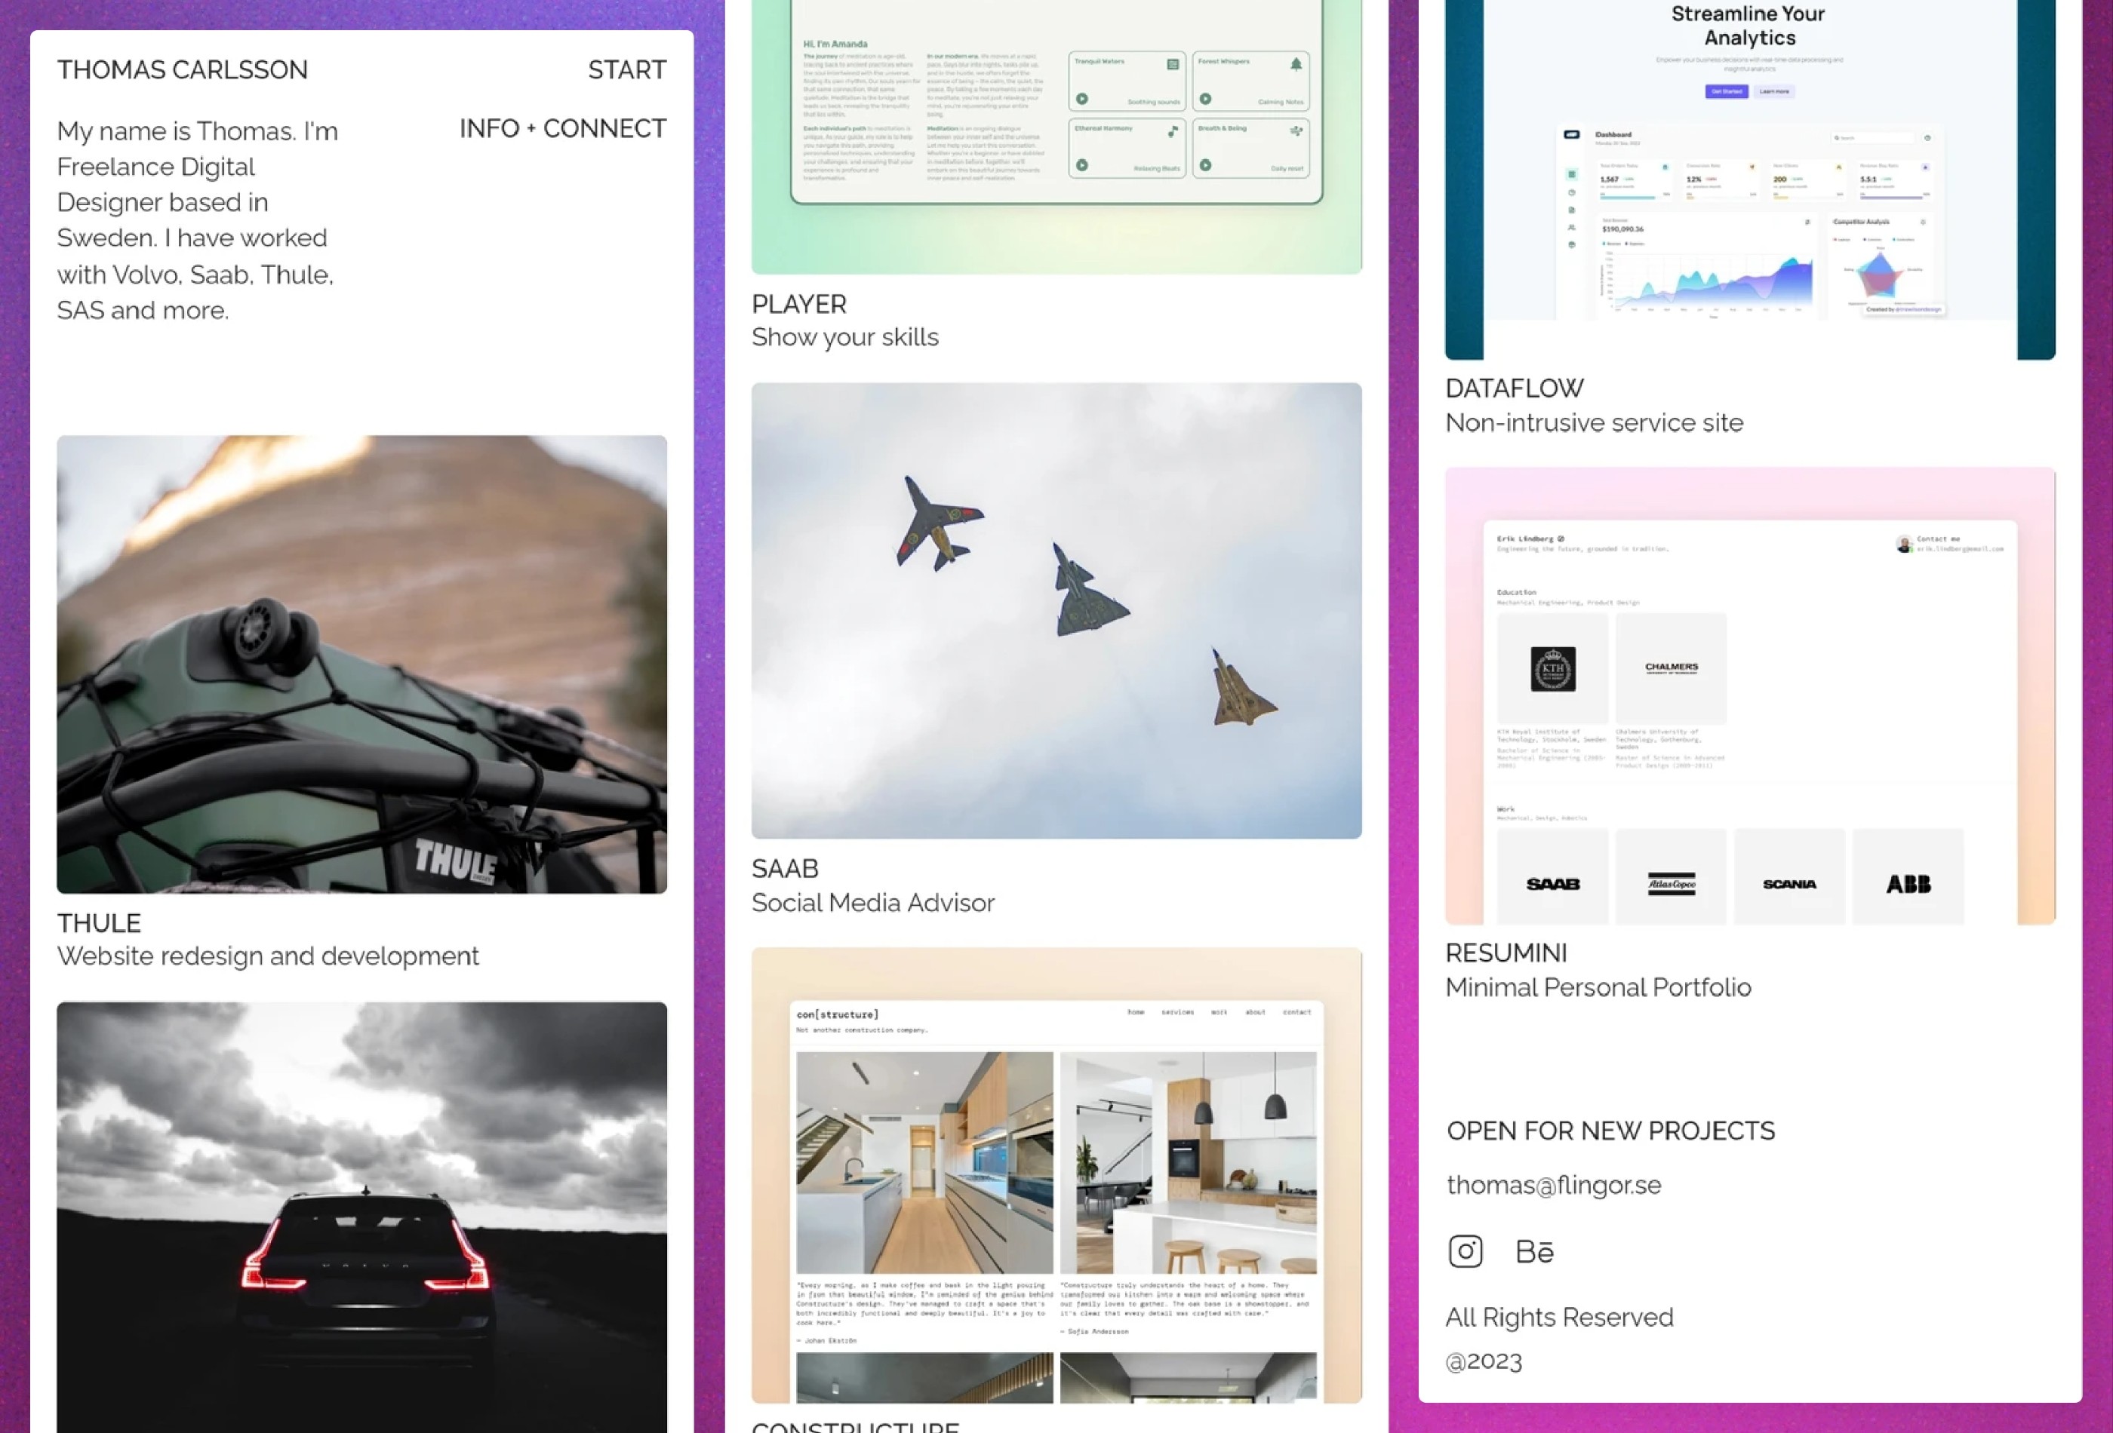Email thomas@flingor.se
Image resolution: width=2113 pixels, height=1433 pixels.
(1554, 1185)
